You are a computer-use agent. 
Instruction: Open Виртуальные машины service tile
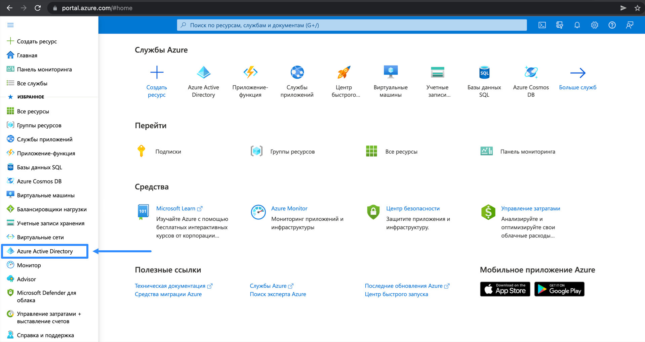click(391, 82)
